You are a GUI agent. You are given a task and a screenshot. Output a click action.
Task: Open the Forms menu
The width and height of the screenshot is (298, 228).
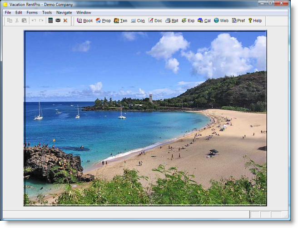click(x=32, y=13)
